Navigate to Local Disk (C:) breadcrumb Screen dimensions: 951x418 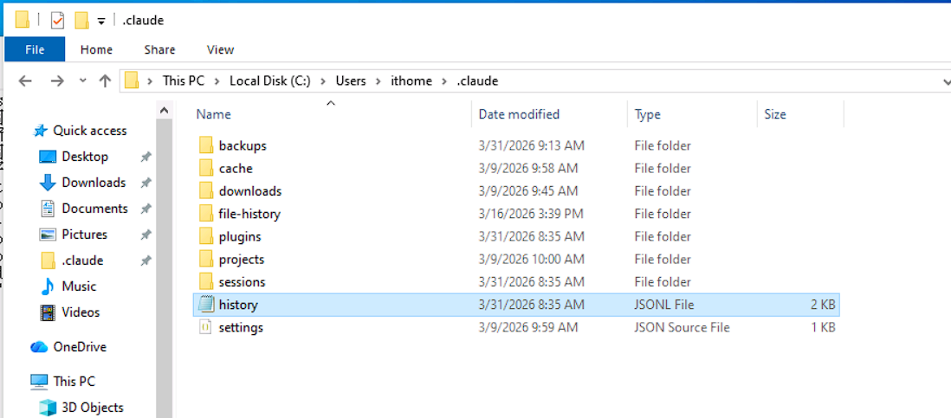point(270,80)
